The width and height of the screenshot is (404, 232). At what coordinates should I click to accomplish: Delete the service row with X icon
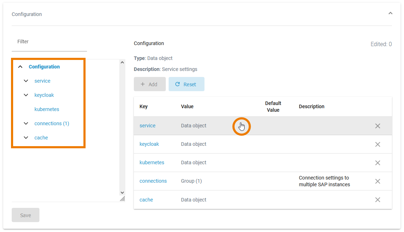click(377, 126)
